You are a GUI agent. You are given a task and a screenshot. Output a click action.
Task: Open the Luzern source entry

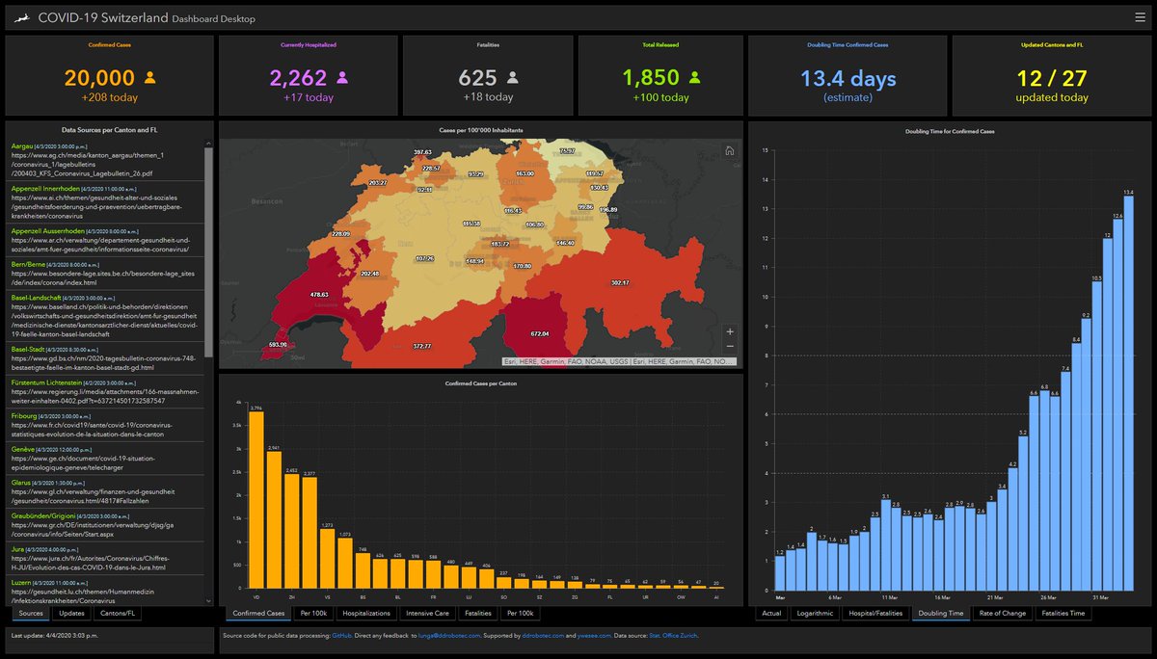[105, 593]
